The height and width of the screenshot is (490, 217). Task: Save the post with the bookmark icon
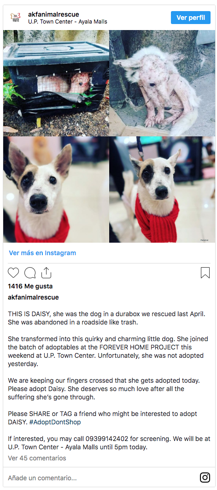tap(205, 273)
